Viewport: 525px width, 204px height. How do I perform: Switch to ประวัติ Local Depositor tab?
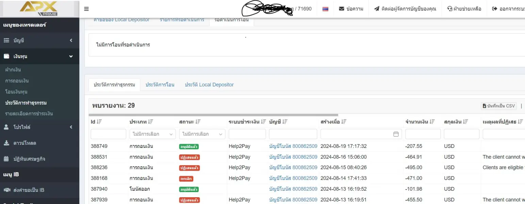tap(209, 85)
